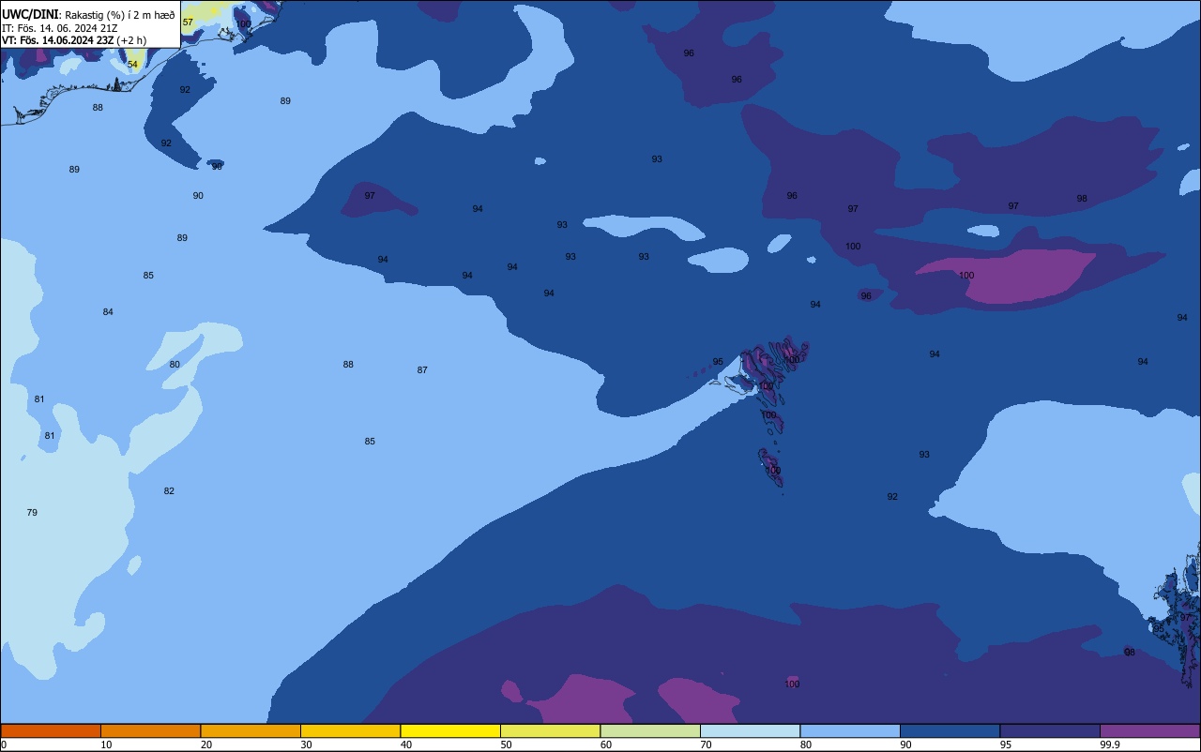Click the pale green 60–70 legend swatch
The width and height of the screenshot is (1201, 752).
650,730
